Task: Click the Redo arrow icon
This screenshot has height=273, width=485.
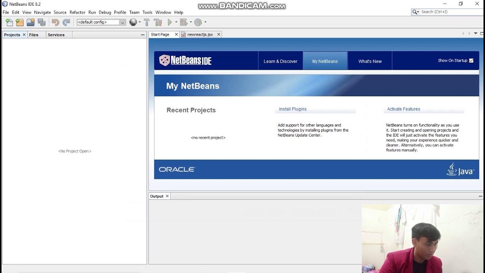Action: coord(66,22)
